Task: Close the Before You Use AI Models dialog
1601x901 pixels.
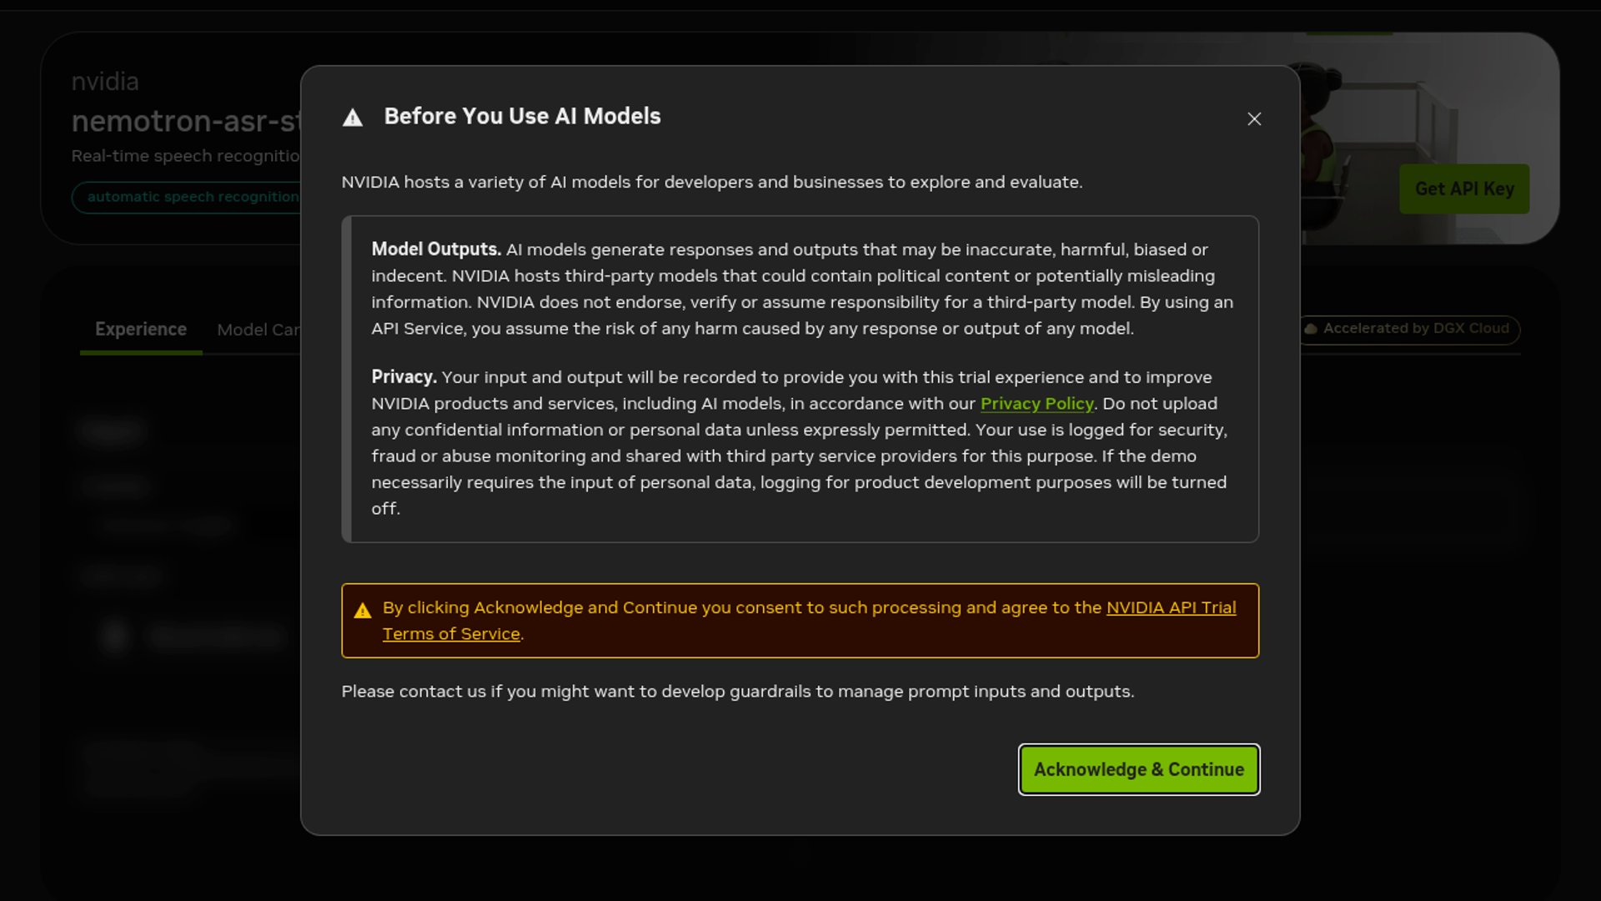Action: point(1254,119)
